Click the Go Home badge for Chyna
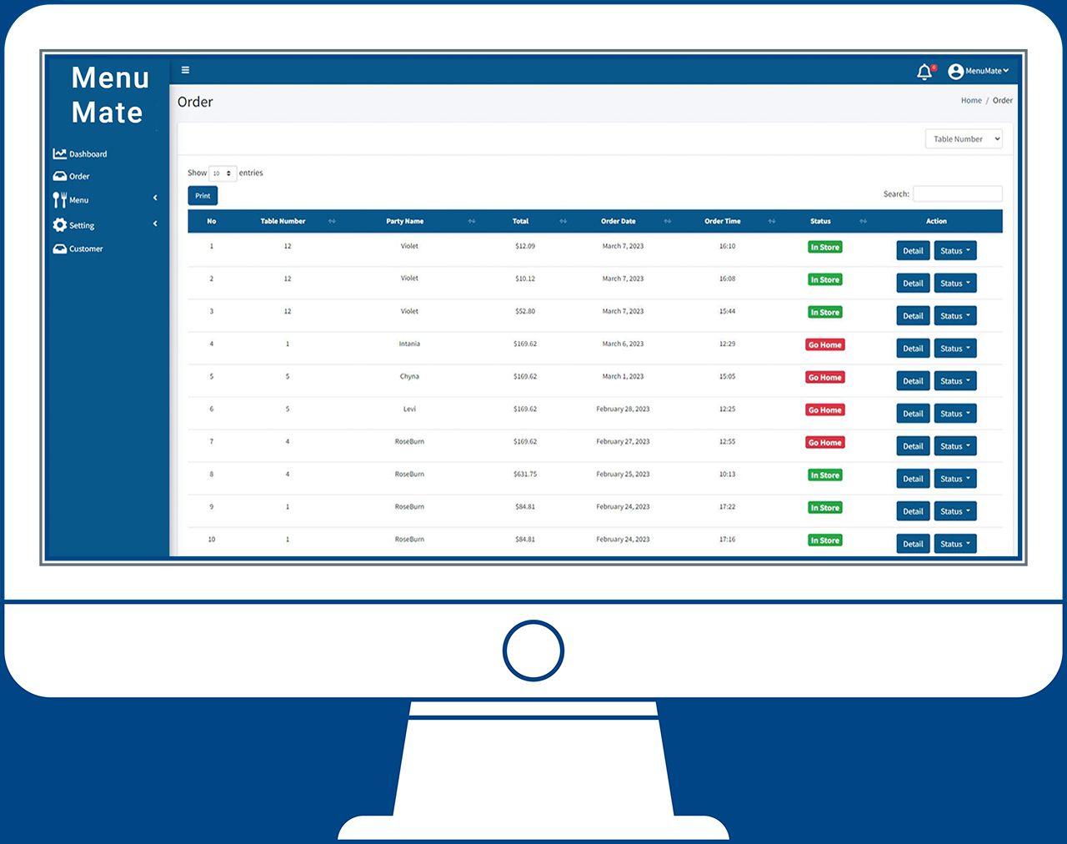Viewport: 1067px width, 844px height. 825,377
